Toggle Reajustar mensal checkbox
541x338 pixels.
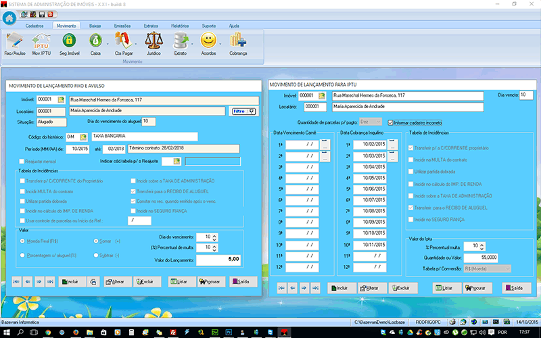[22, 162]
